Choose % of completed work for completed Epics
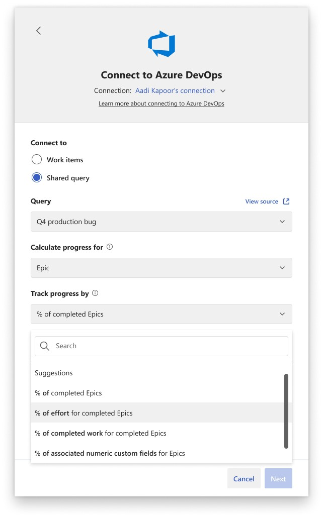The height and width of the screenshot is (518, 323). click(x=157, y=434)
